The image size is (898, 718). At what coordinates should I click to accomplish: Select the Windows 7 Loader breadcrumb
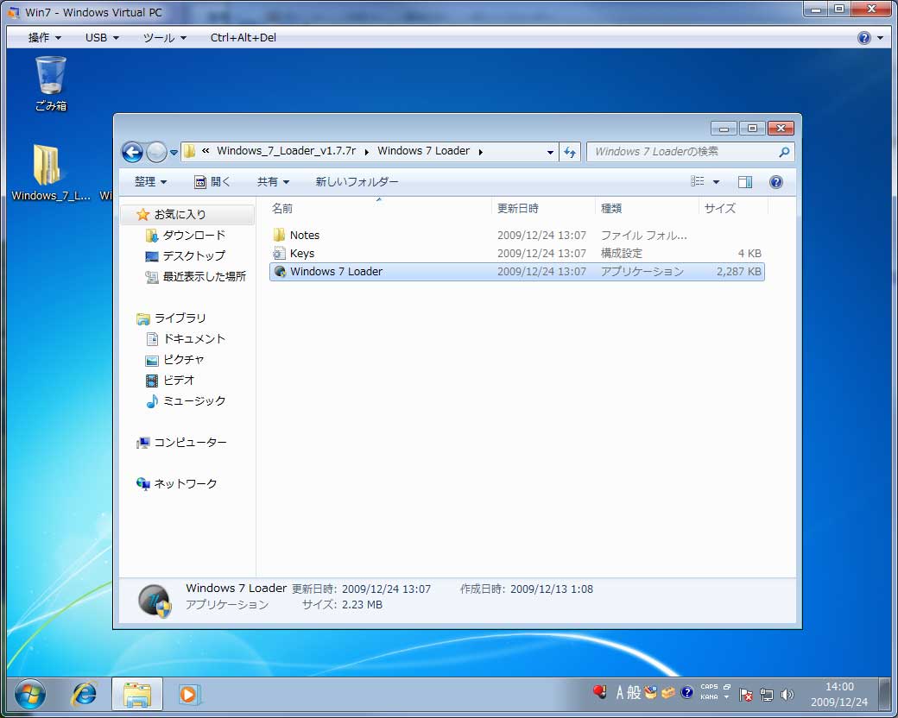click(423, 150)
